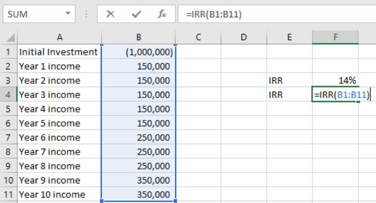Open Insert Function via the fx icon
Screen dimensions: 376x203
(162, 14)
